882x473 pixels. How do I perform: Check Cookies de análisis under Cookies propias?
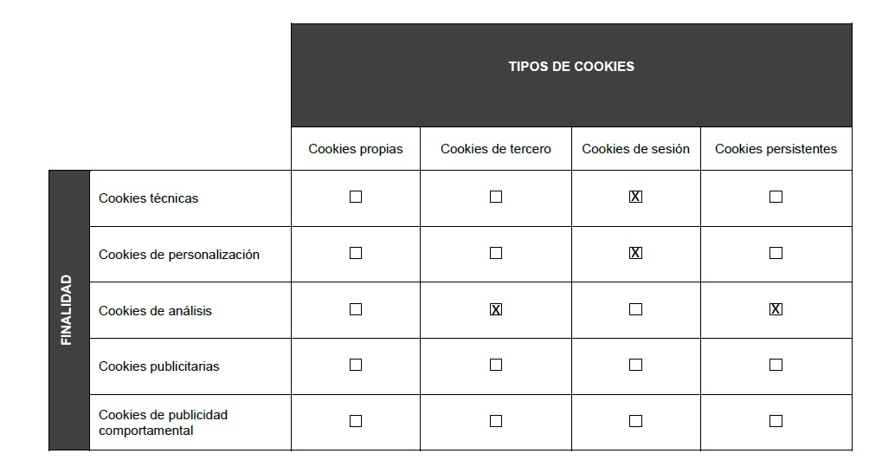356,309
